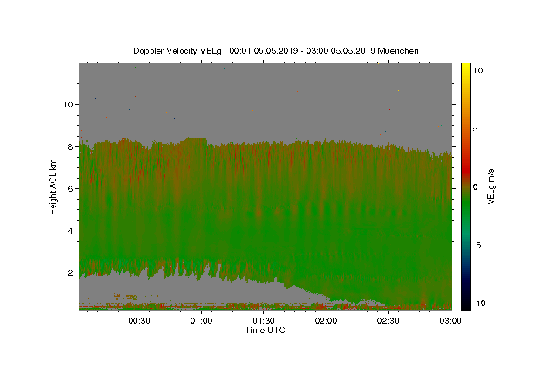Click the 02:30 time tick label

click(388, 321)
